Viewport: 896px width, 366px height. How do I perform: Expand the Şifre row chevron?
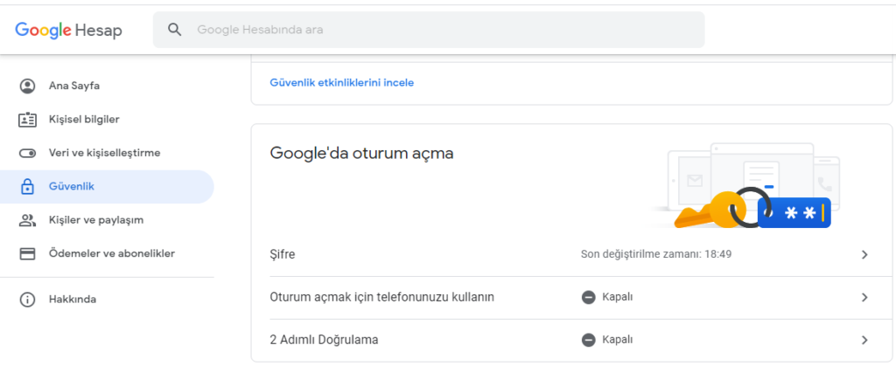click(x=864, y=255)
